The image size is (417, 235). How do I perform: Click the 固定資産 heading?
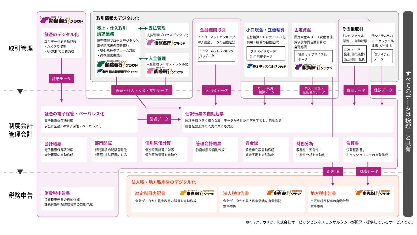click(x=302, y=30)
